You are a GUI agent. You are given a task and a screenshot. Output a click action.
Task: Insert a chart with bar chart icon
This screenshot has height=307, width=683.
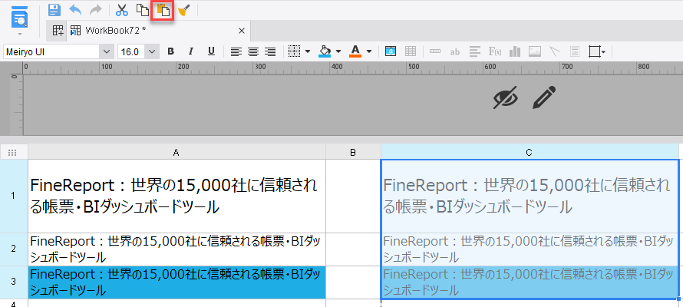[515, 52]
